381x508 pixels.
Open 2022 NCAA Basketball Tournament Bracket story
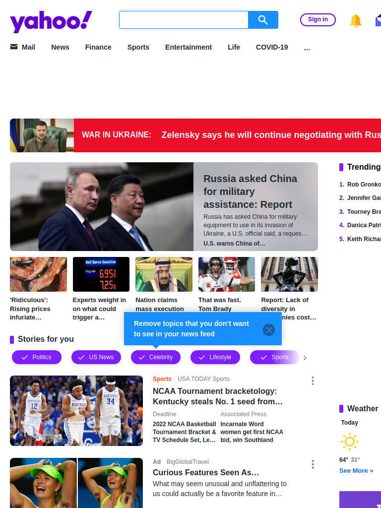(185, 432)
